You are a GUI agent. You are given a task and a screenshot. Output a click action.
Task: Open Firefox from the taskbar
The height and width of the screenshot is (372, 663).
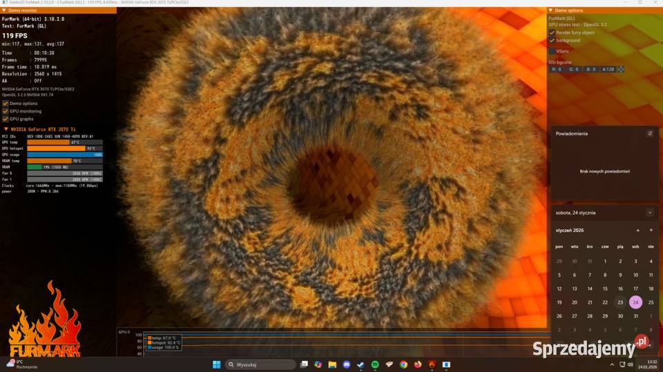pyautogui.click(x=418, y=364)
